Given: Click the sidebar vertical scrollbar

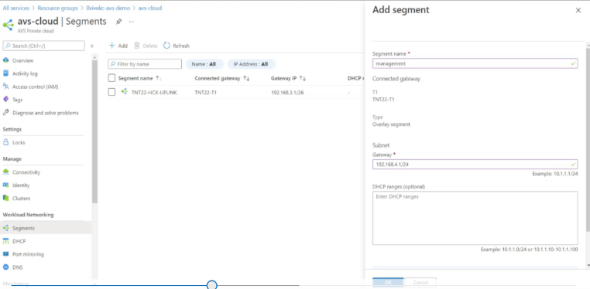Looking at the screenshot, I should point(94,131).
